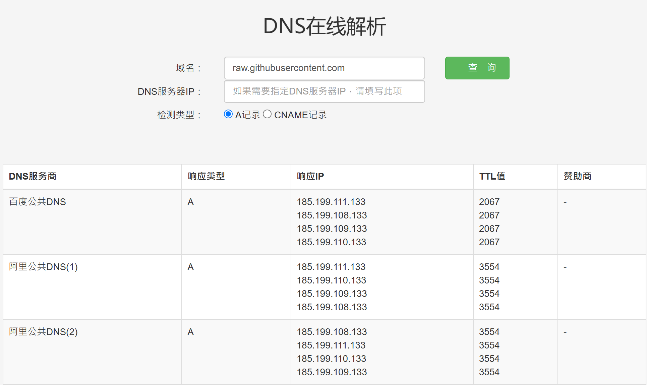647x385 pixels.
Task: Click IP 185.199.108.133 in 阿里公共DNS(2) row
Action: pos(332,332)
